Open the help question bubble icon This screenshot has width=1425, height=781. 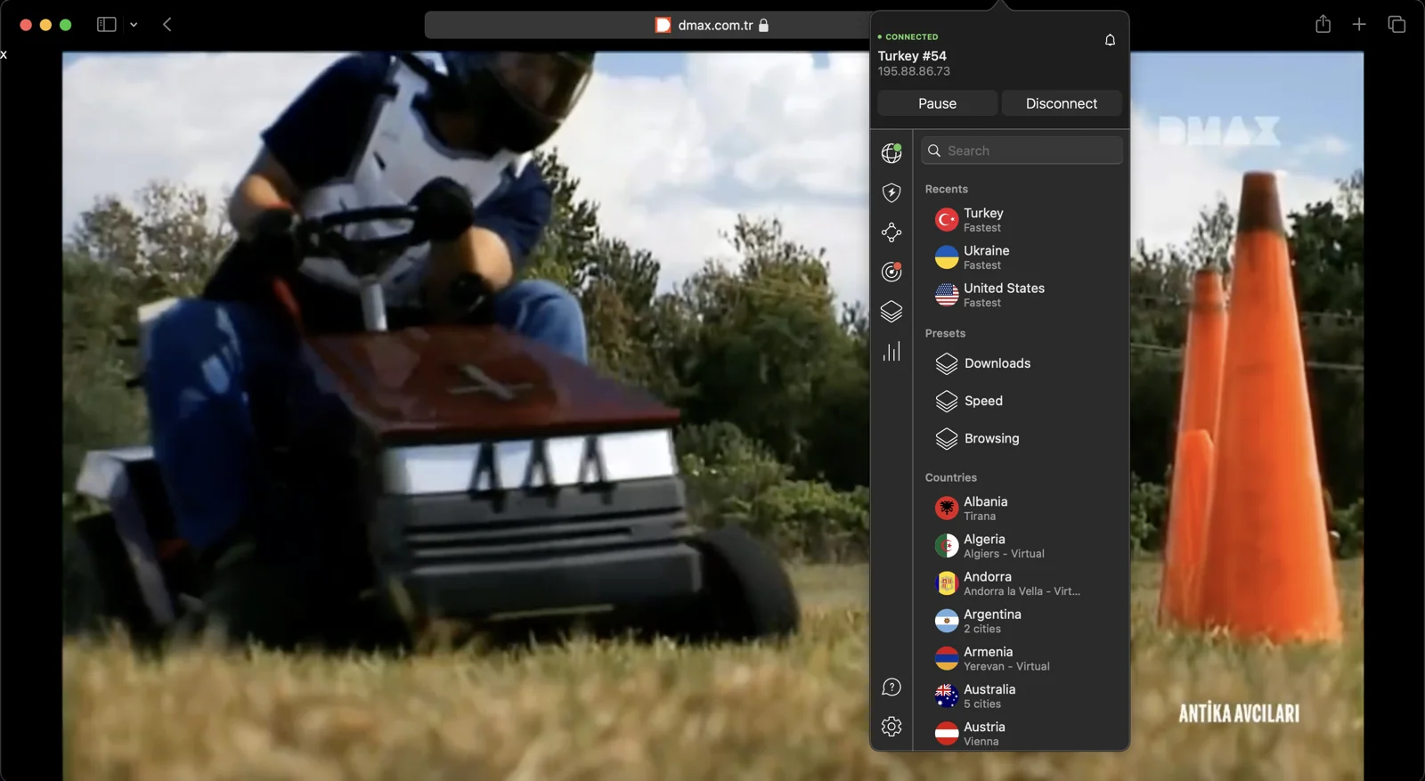[x=892, y=687]
